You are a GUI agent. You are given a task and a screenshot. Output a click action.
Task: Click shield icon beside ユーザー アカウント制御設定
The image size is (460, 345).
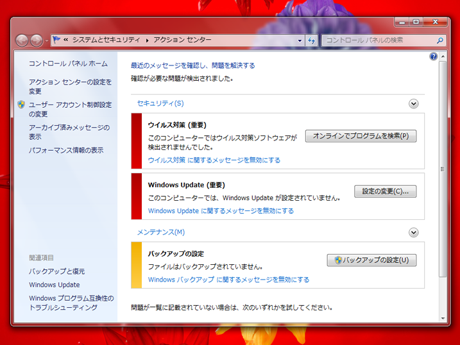21,105
